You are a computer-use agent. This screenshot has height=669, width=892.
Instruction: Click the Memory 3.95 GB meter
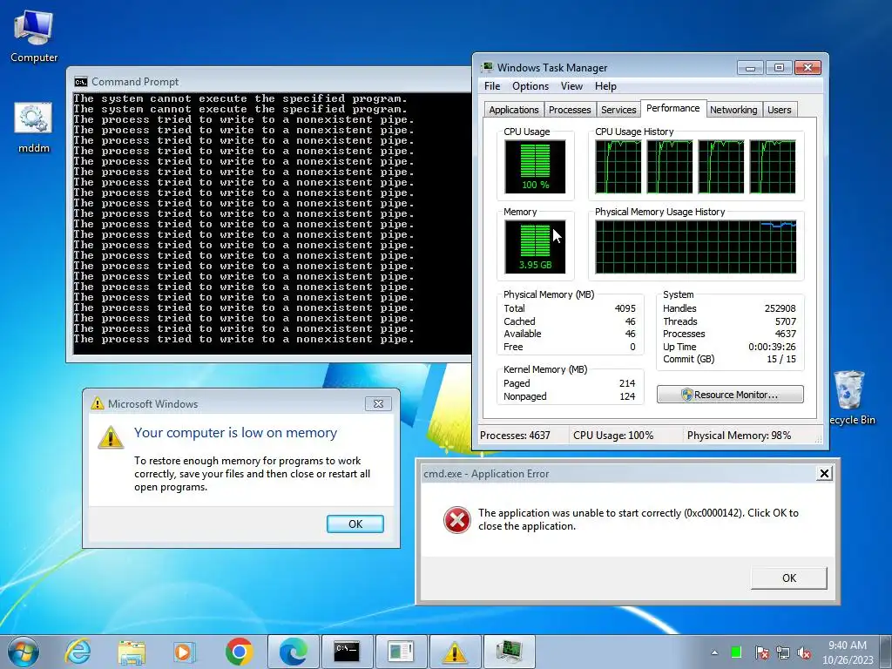(535, 247)
